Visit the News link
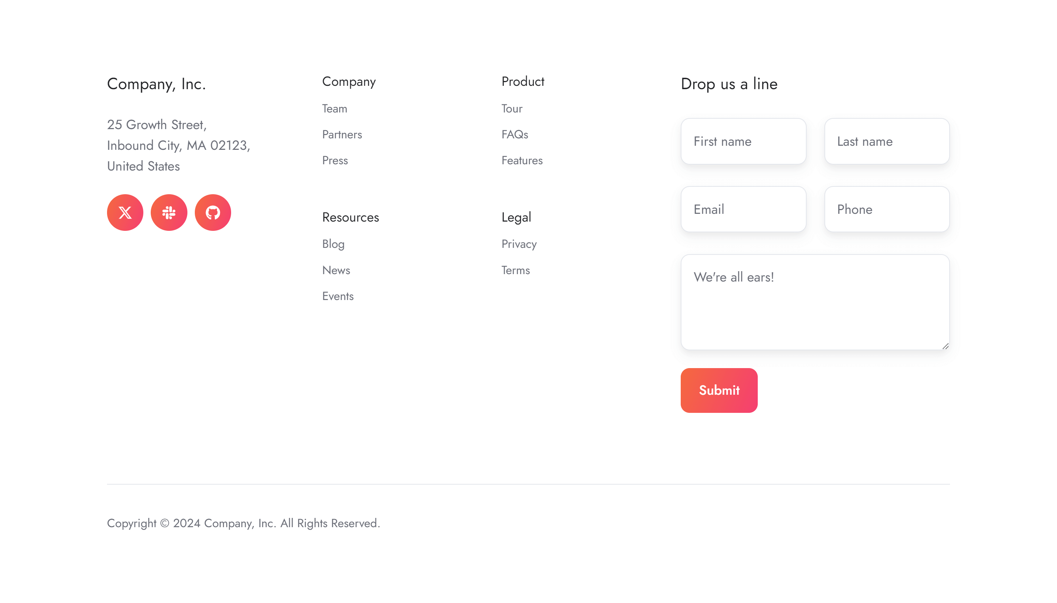Image resolution: width=1057 pixels, height=603 pixels. [x=336, y=270]
